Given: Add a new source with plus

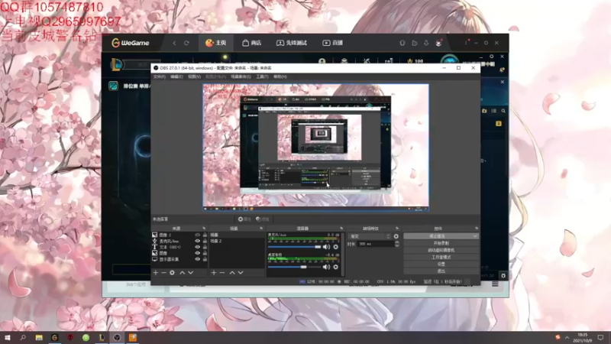Looking at the screenshot, I should pos(156,273).
